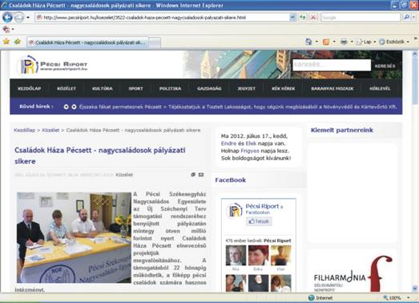Click the Erika profile photo in Facebook box

tap(258, 256)
